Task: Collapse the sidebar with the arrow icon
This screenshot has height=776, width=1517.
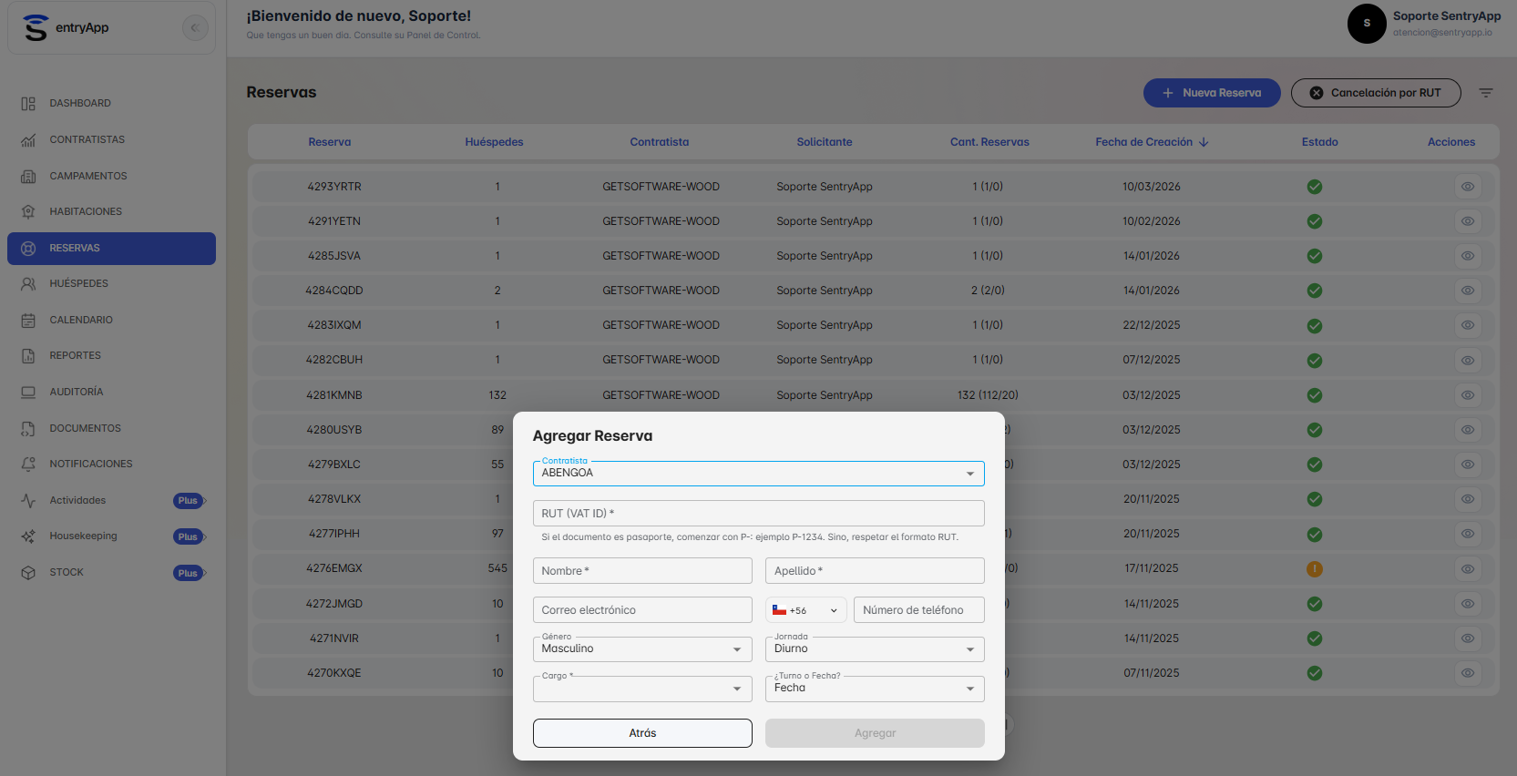Action: [x=195, y=27]
